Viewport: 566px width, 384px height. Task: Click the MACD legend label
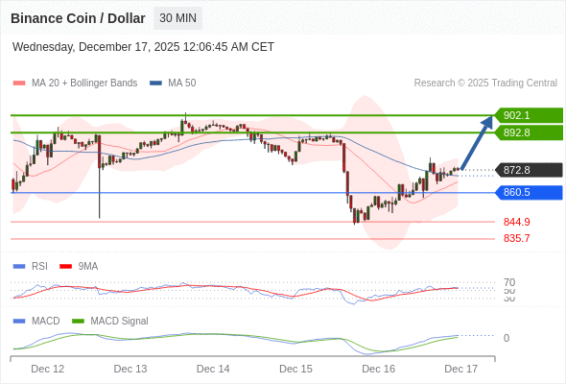(x=45, y=322)
